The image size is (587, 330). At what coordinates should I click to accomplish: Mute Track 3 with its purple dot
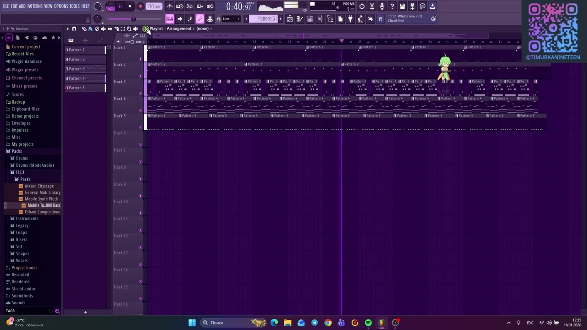tap(140, 93)
